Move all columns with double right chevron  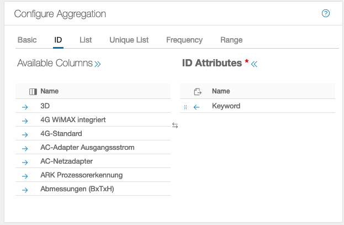(x=98, y=64)
